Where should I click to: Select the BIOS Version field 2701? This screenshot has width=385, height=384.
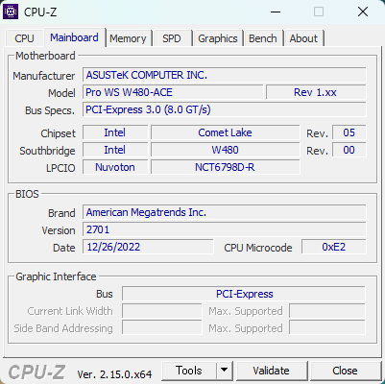(224, 229)
